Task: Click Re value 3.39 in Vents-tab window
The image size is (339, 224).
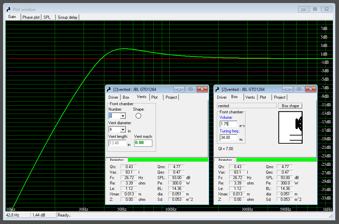Action: click(x=129, y=183)
